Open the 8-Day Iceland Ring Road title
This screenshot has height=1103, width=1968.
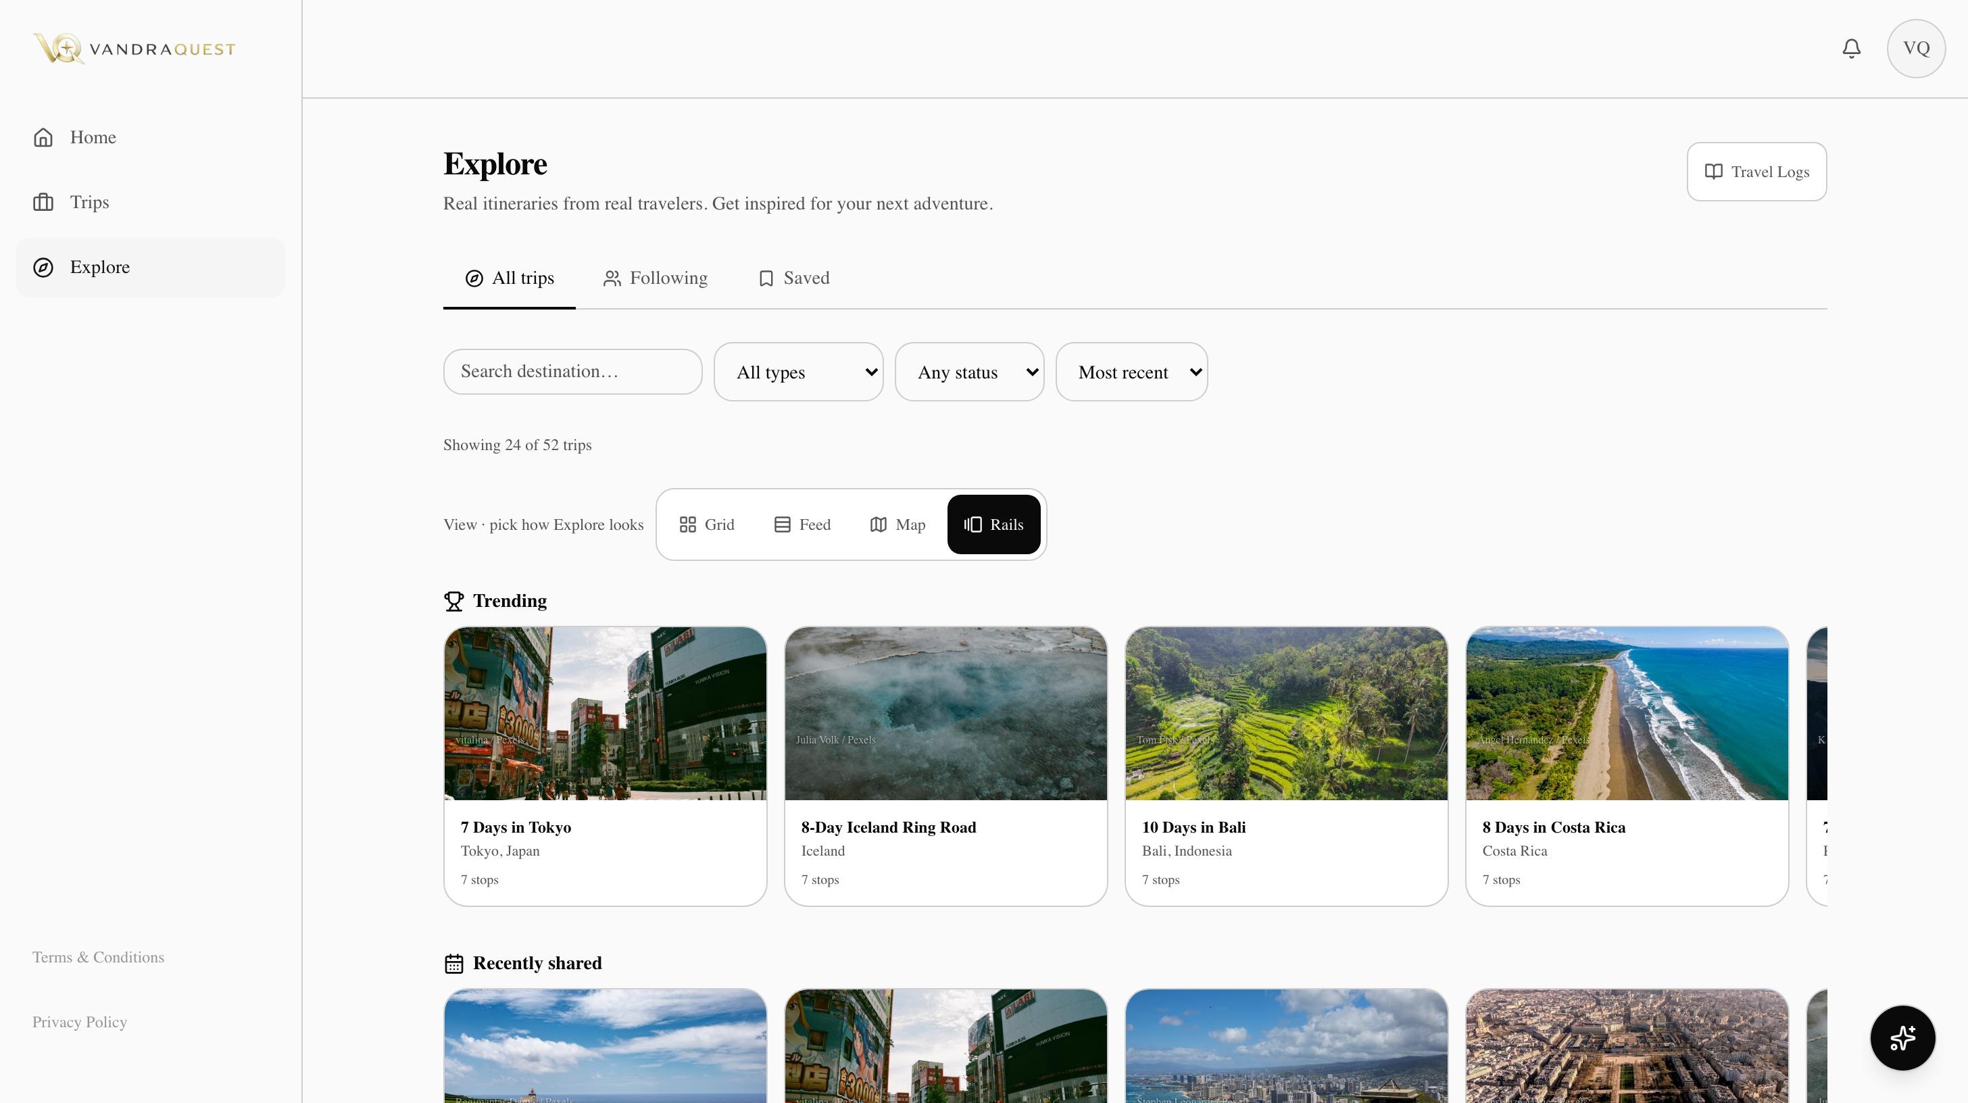tap(889, 827)
